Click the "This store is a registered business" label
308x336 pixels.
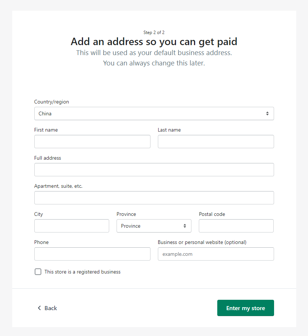tap(82, 272)
